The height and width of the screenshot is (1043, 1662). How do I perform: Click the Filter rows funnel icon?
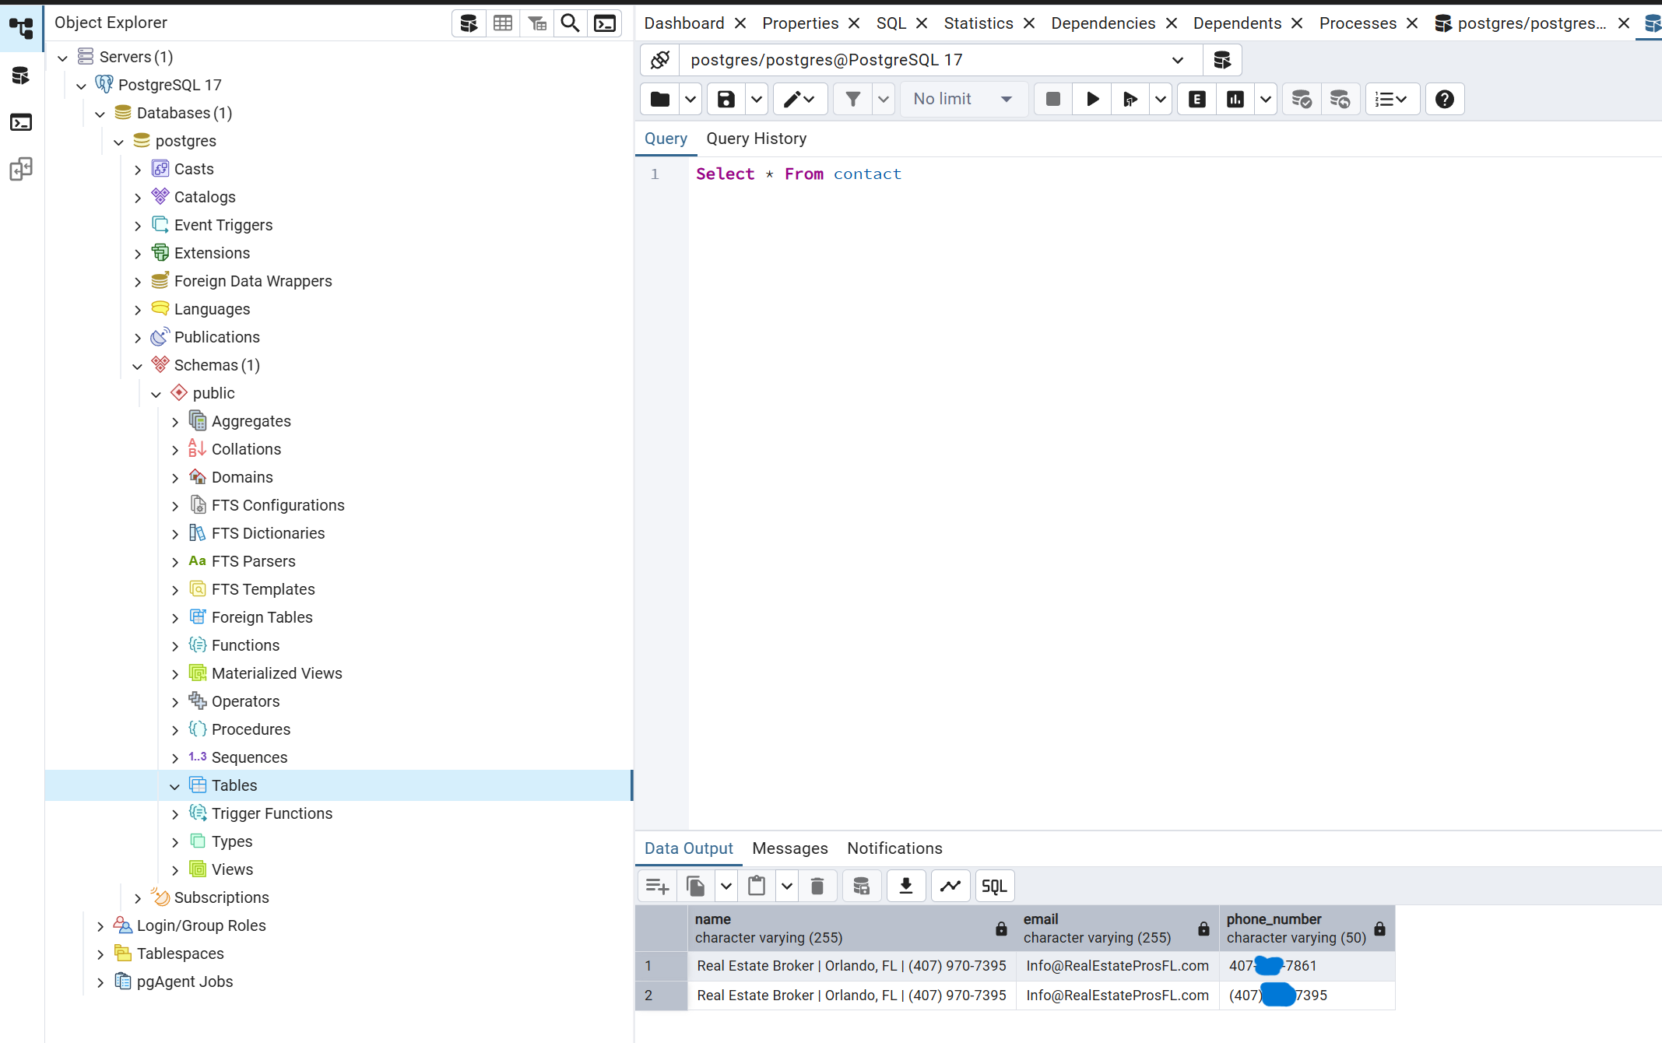[853, 99]
